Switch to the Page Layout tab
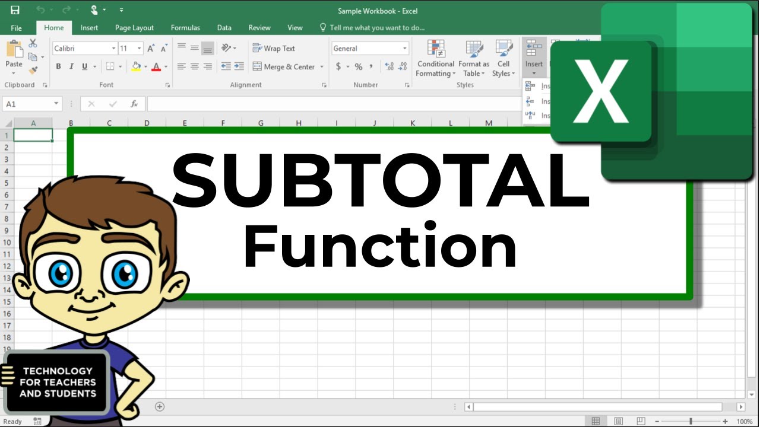The width and height of the screenshot is (760, 427). click(x=134, y=28)
